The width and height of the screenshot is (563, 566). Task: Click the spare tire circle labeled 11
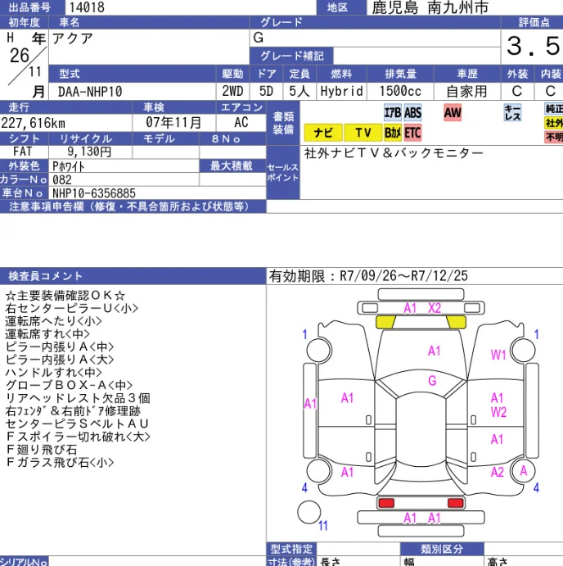point(309,513)
